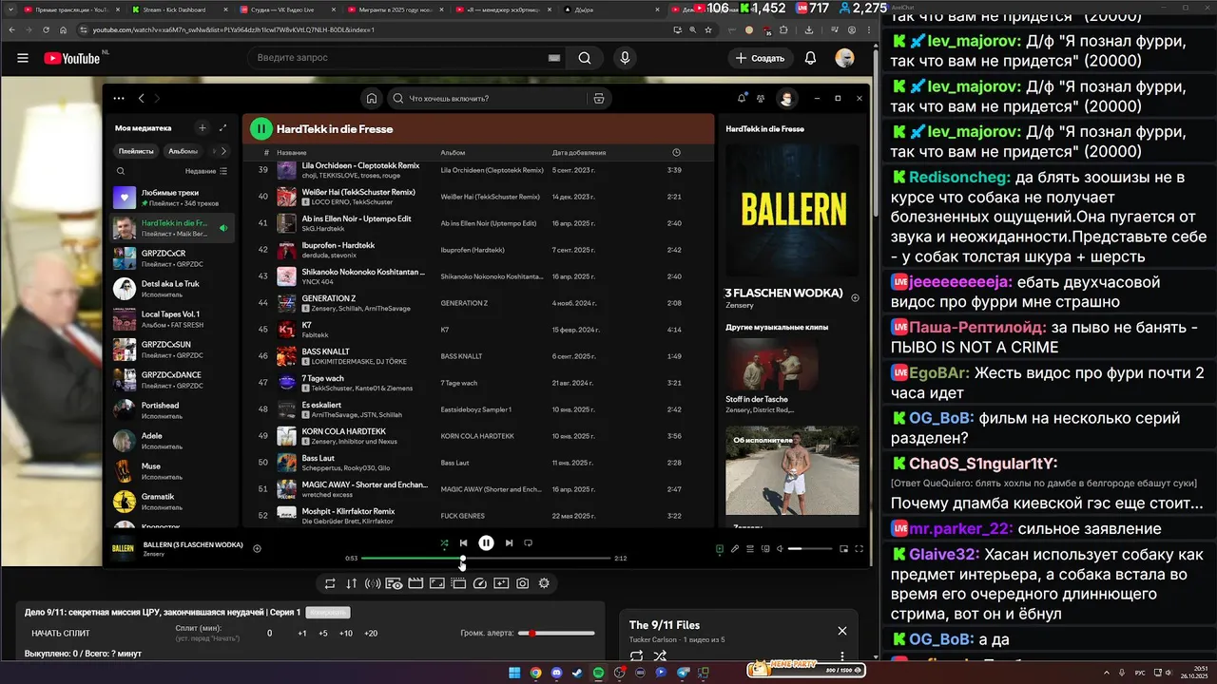Expand the Моя медиатека library panel
The width and height of the screenshot is (1217, 684).
pos(222,127)
